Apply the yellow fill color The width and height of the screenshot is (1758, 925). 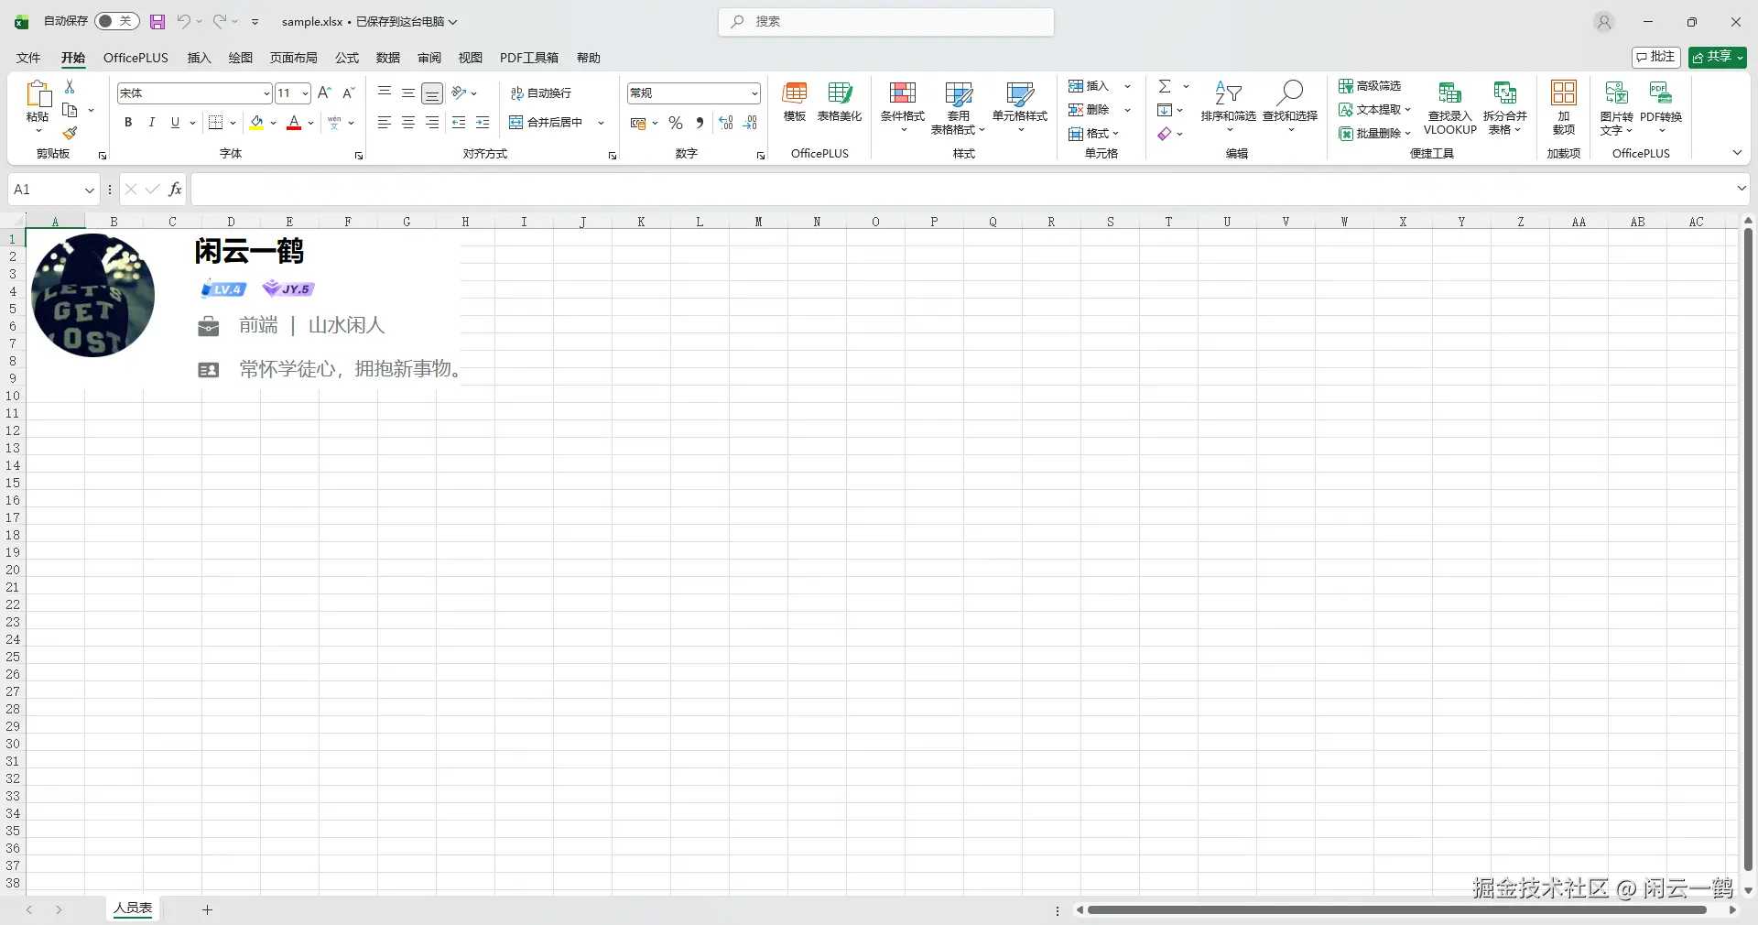pos(256,123)
